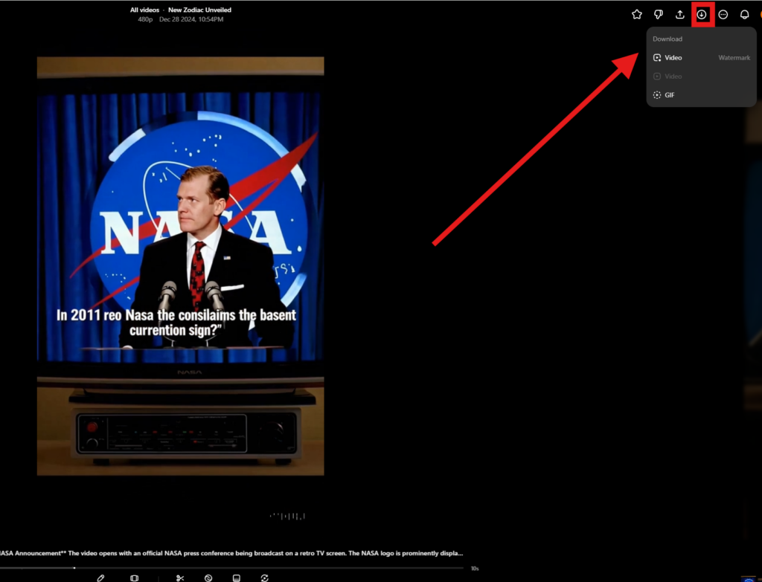This screenshot has height=582, width=762.
Task: Click the New Zodiac Unveiled title
Action: click(x=199, y=10)
